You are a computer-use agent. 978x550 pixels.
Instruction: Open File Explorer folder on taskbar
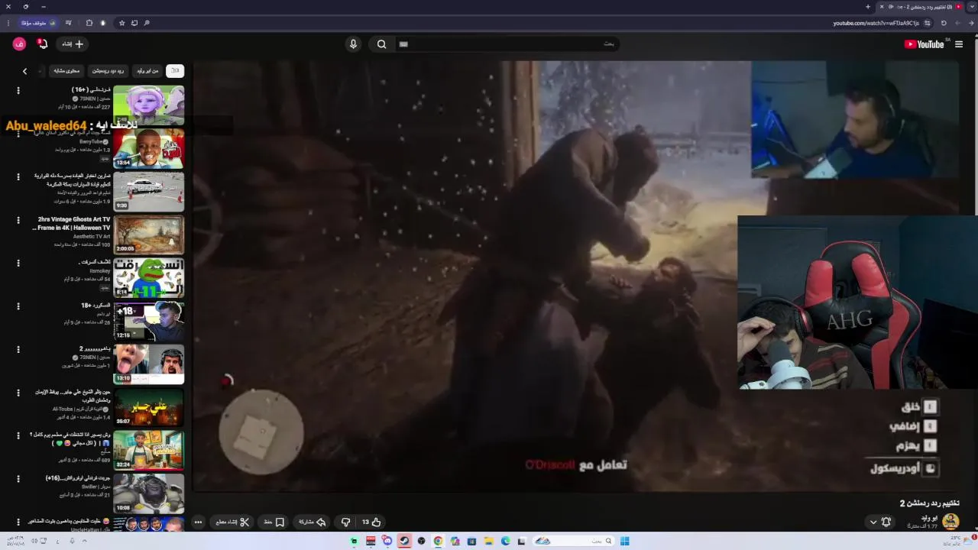(488, 541)
